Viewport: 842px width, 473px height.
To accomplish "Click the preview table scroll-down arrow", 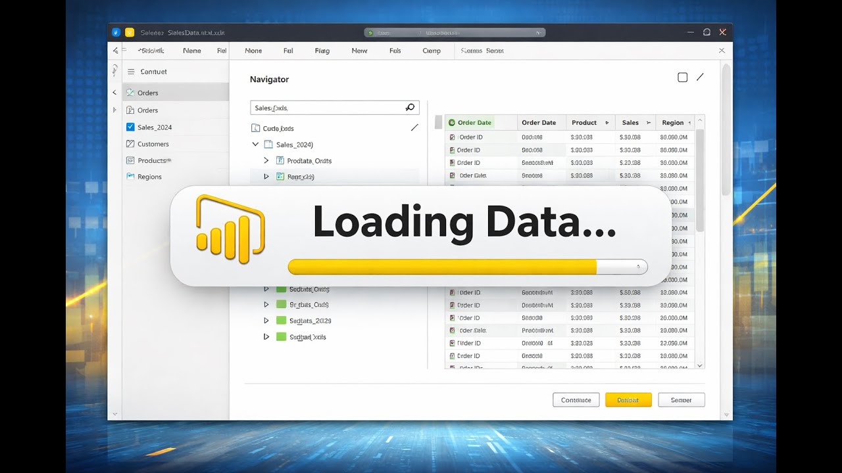I will [700, 365].
